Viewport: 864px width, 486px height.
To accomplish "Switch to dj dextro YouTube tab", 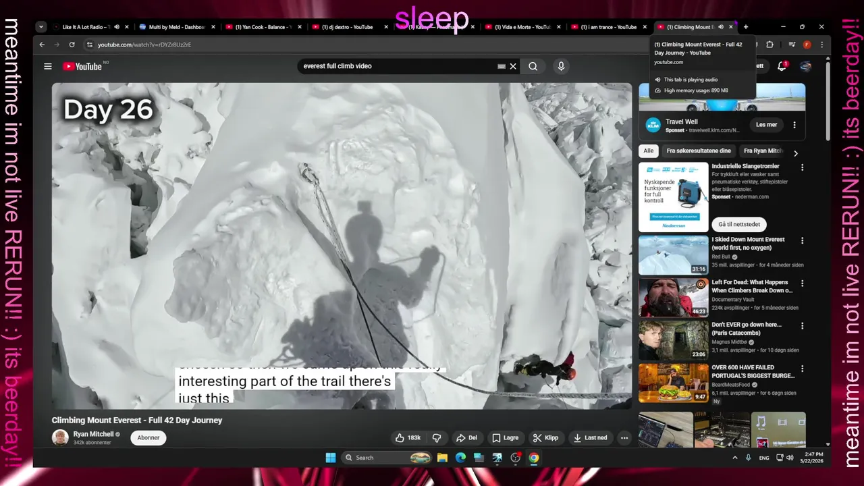I will click(x=346, y=27).
